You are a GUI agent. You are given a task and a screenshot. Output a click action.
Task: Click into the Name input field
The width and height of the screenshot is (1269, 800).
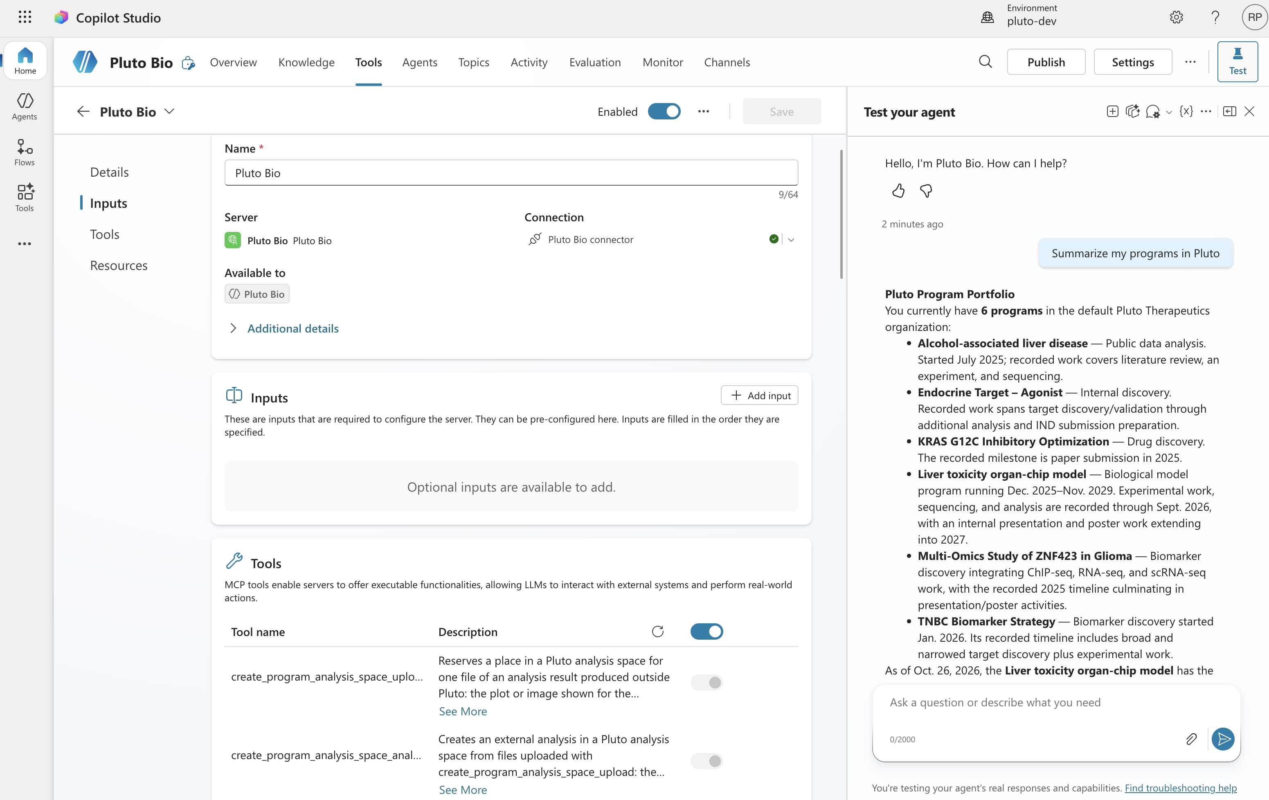511,173
